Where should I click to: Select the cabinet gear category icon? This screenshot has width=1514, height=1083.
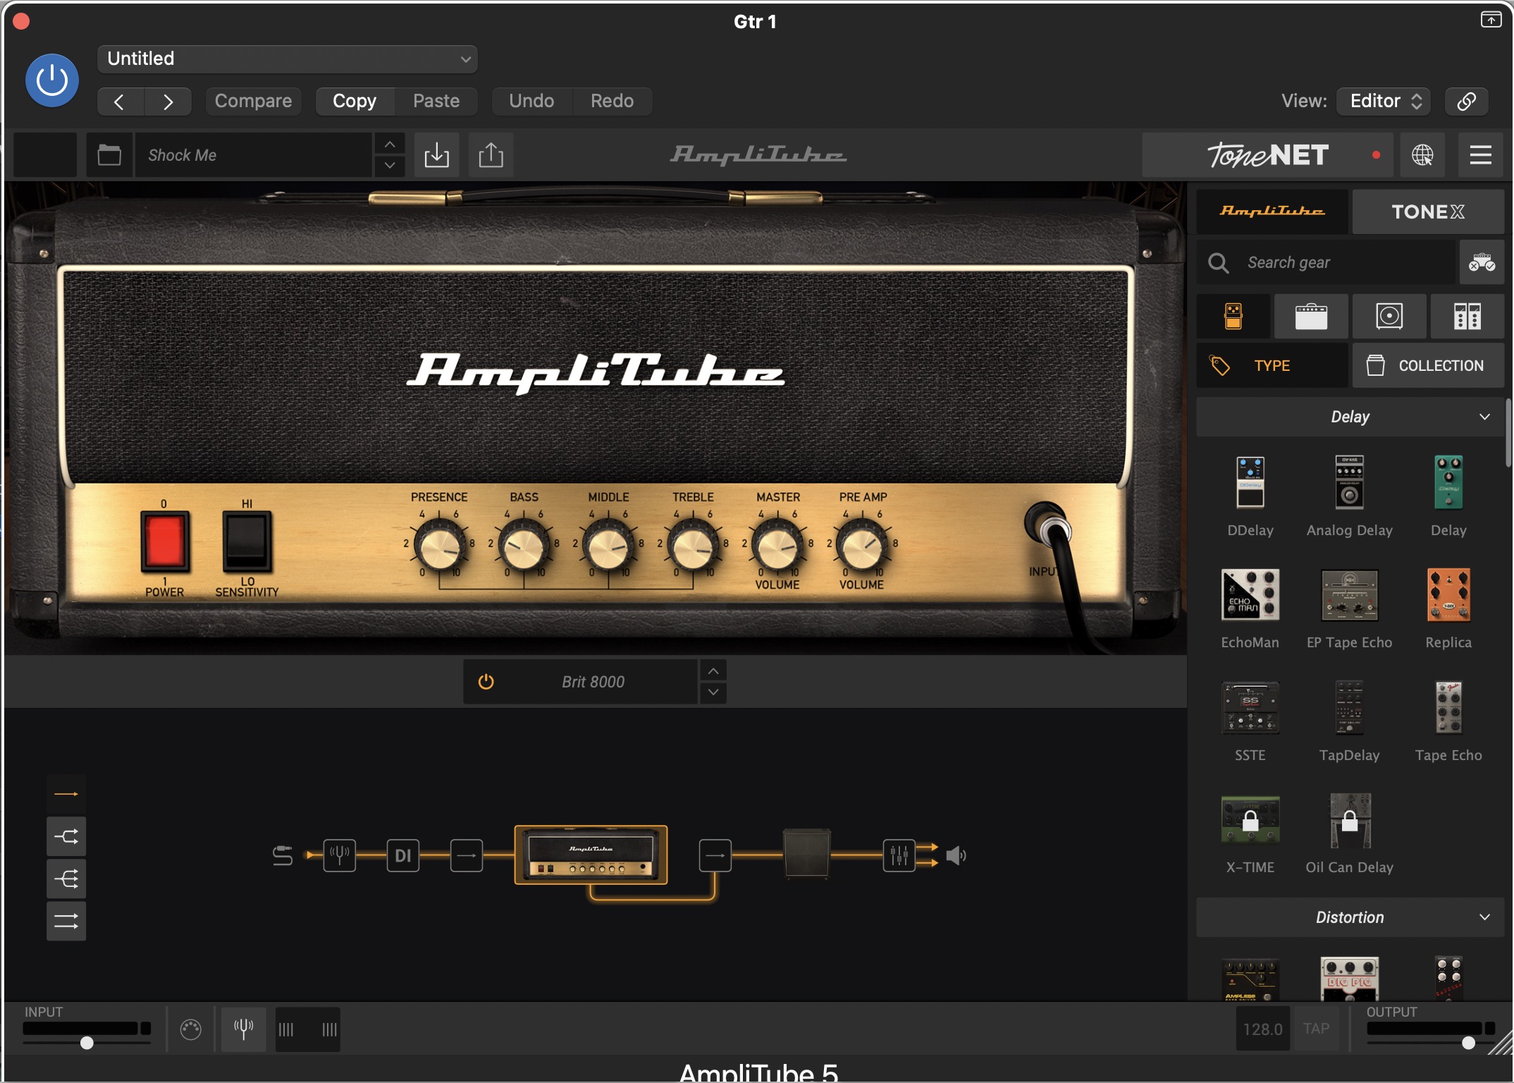tap(1389, 317)
